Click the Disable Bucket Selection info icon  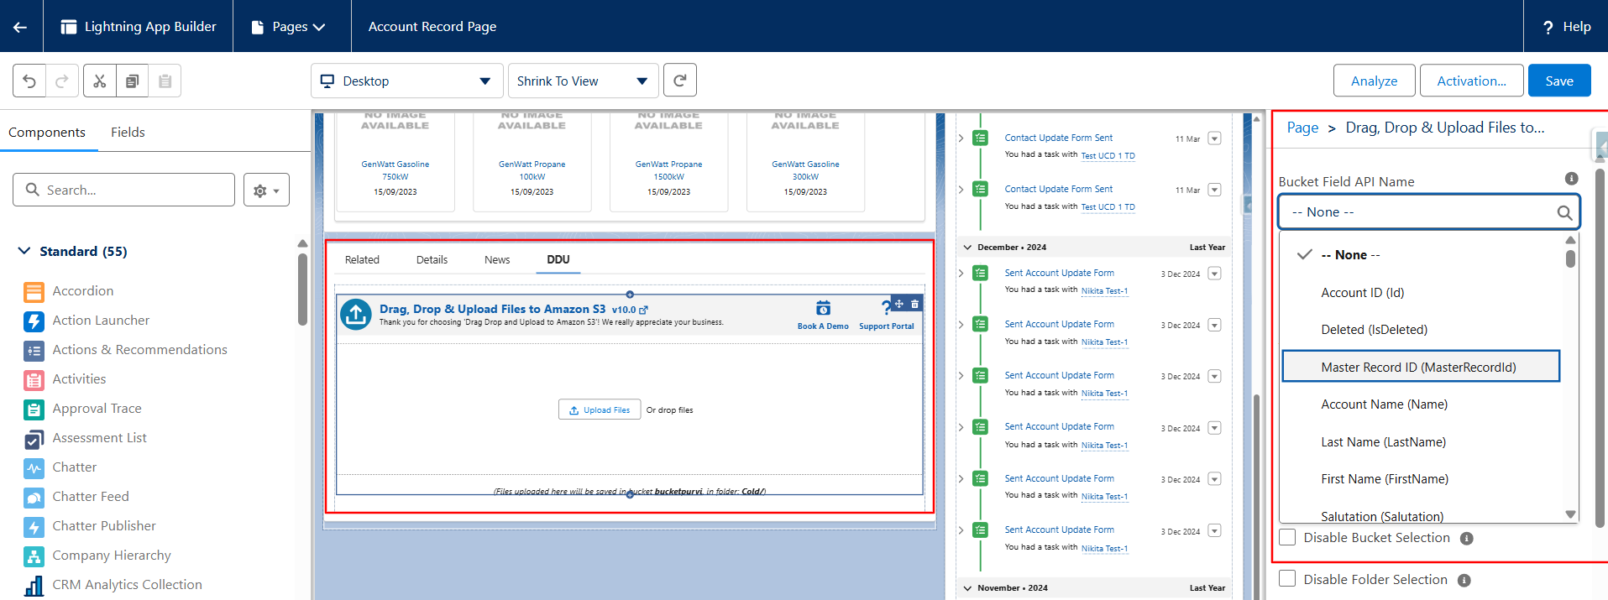click(1466, 539)
